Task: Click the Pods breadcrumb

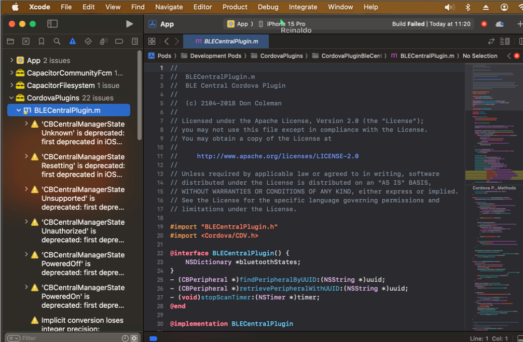Action: pos(160,56)
